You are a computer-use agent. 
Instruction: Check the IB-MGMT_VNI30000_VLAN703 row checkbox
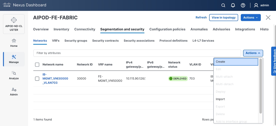pyautogui.click(x=37, y=79)
